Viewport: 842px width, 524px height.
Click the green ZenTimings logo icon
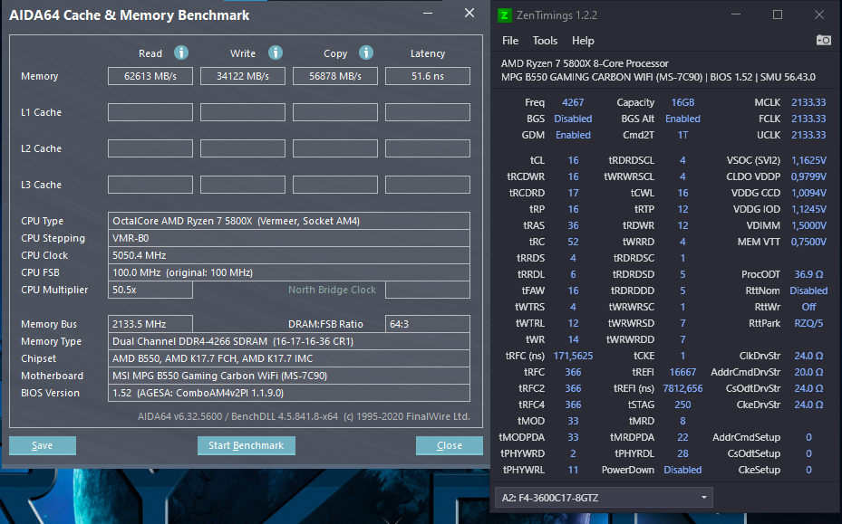[505, 15]
